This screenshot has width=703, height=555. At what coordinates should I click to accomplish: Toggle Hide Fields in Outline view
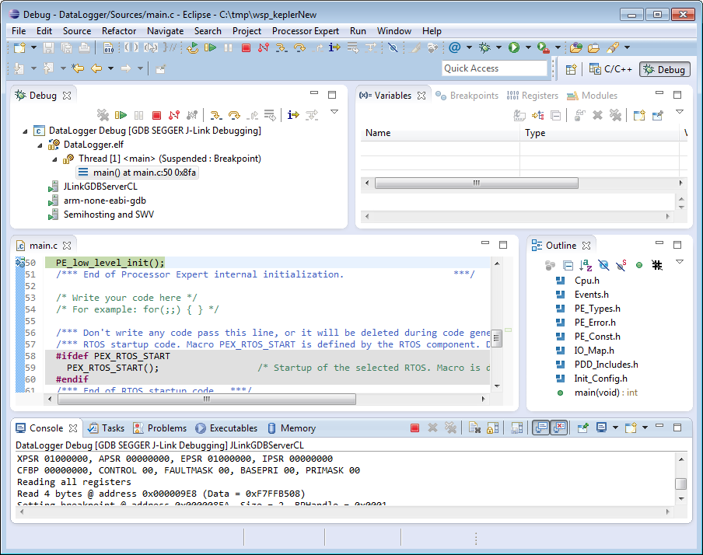603,265
